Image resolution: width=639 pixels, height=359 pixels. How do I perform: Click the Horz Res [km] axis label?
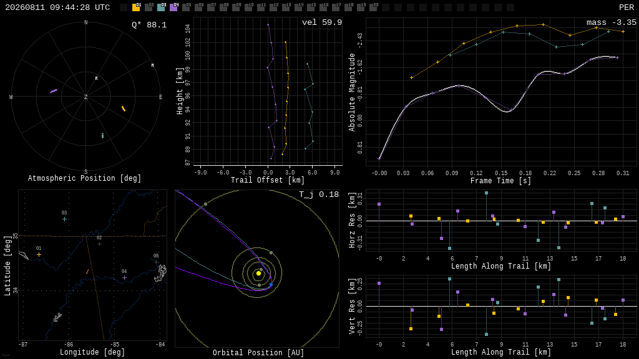tap(352, 220)
